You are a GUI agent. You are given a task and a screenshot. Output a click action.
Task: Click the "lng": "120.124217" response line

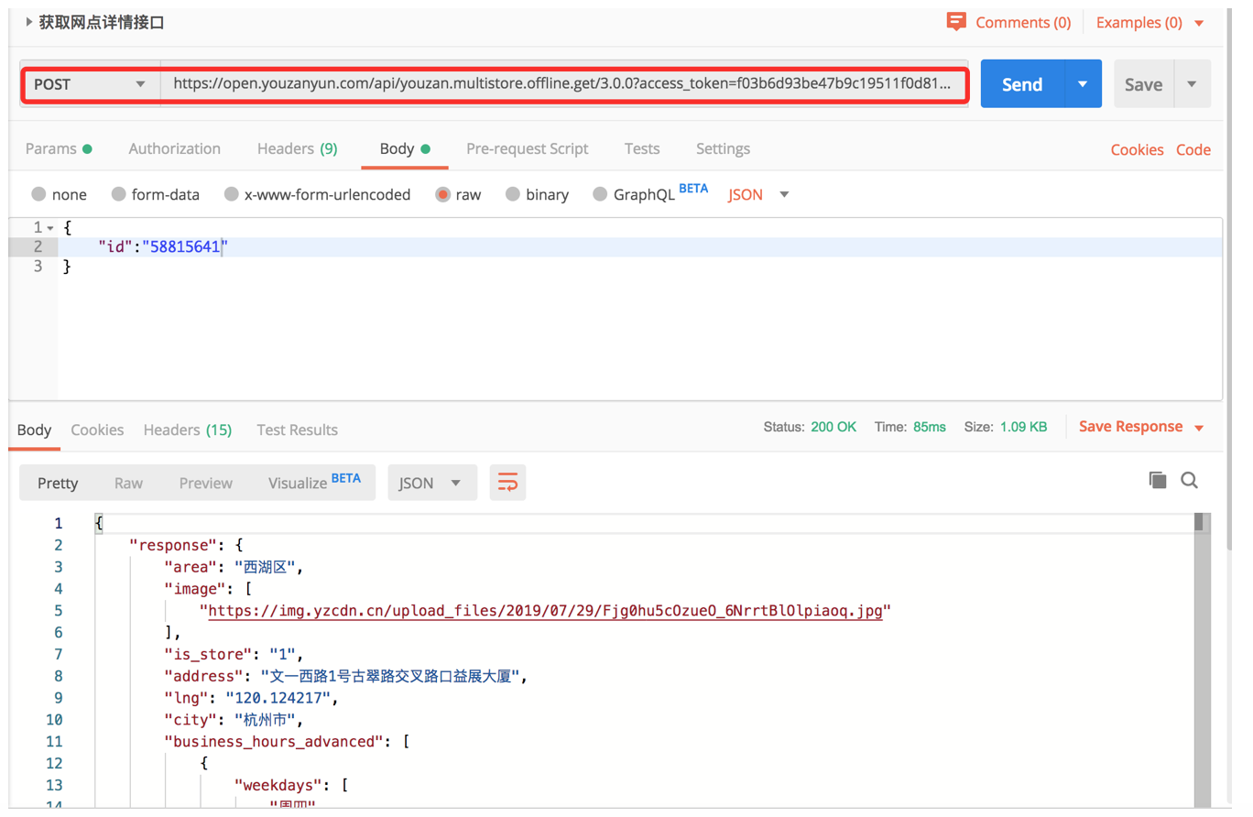(x=252, y=699)
